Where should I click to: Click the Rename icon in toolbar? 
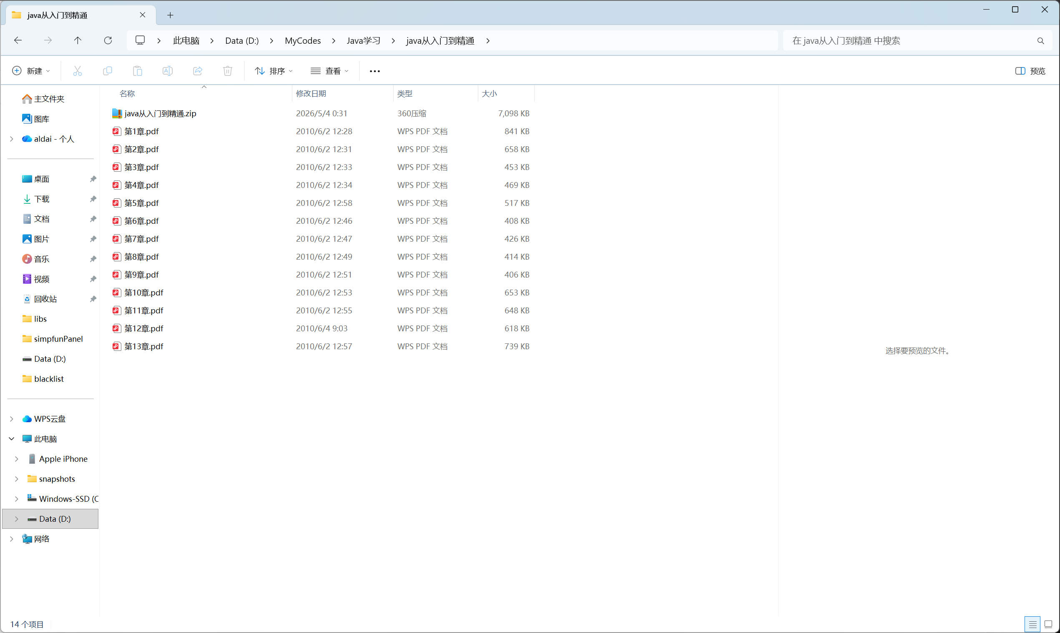coord(168,71)
